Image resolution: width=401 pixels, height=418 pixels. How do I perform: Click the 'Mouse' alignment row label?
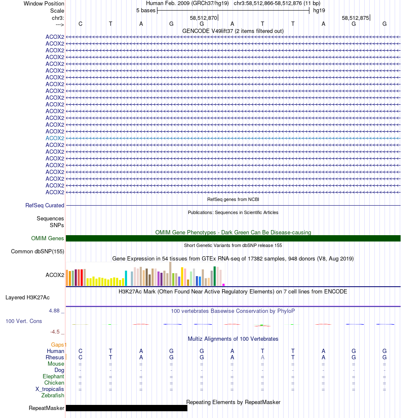tap(56, 364)
